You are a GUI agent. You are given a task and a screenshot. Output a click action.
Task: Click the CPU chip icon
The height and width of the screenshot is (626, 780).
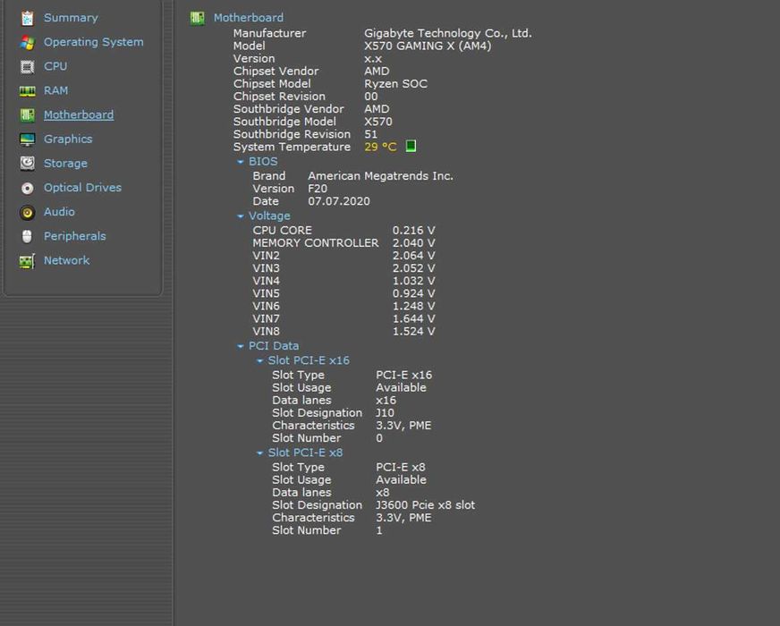coord(28,67)
